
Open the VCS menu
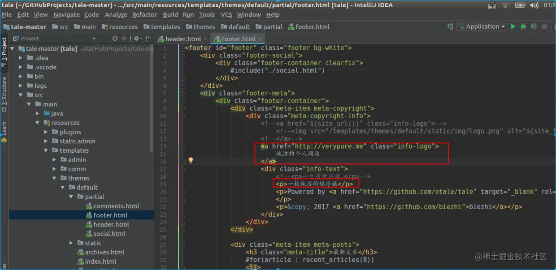click(x=226, y=15)
